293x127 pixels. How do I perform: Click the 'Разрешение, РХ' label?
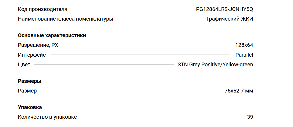38,45
